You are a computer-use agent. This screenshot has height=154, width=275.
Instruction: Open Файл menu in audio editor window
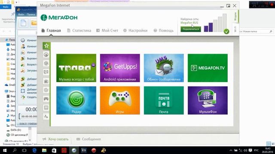(x=21, y=15)
